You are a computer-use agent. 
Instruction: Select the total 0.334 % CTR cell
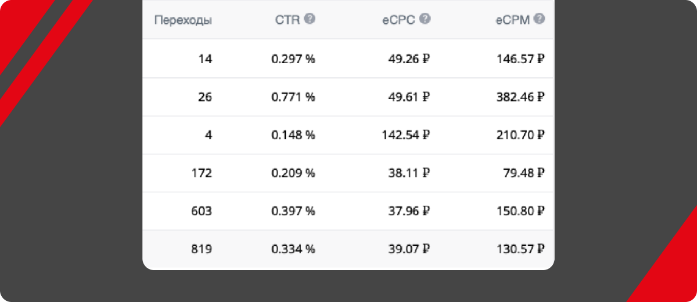[293, 249]
